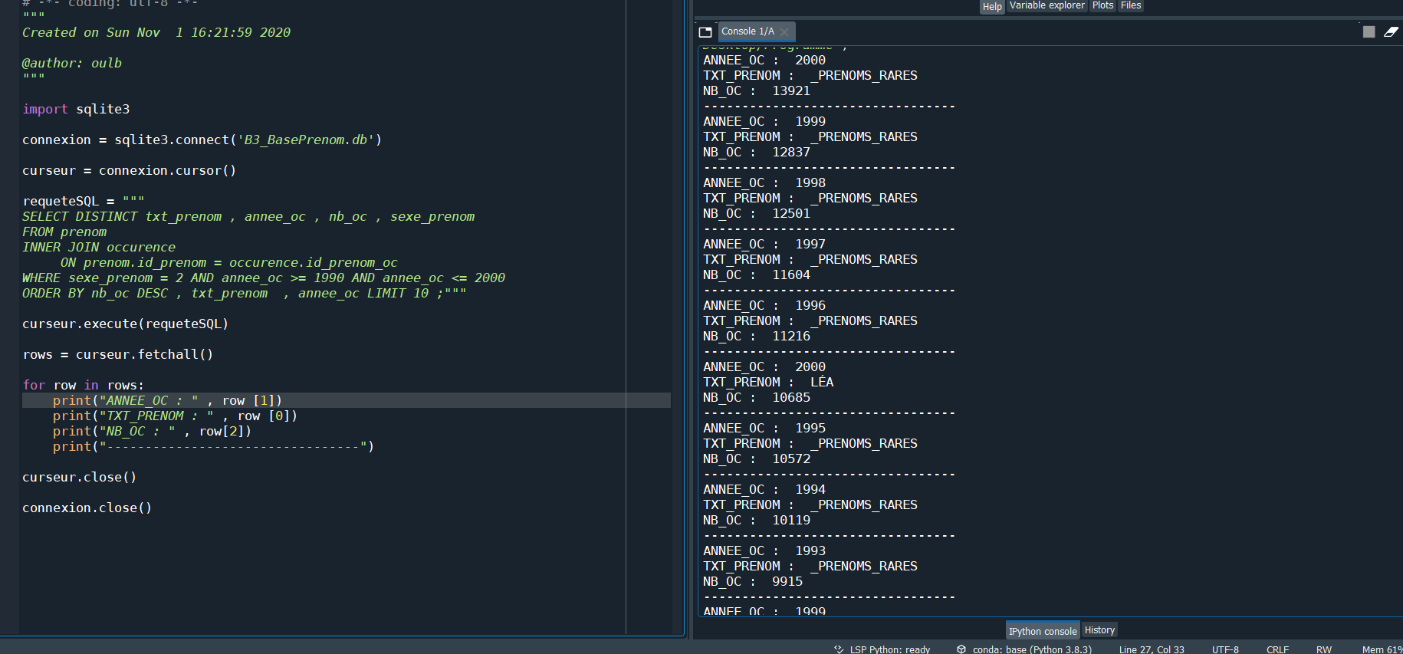This screenshot has width=1403, height=654.
Task: Switch to the History tab
Action: 1099,630
